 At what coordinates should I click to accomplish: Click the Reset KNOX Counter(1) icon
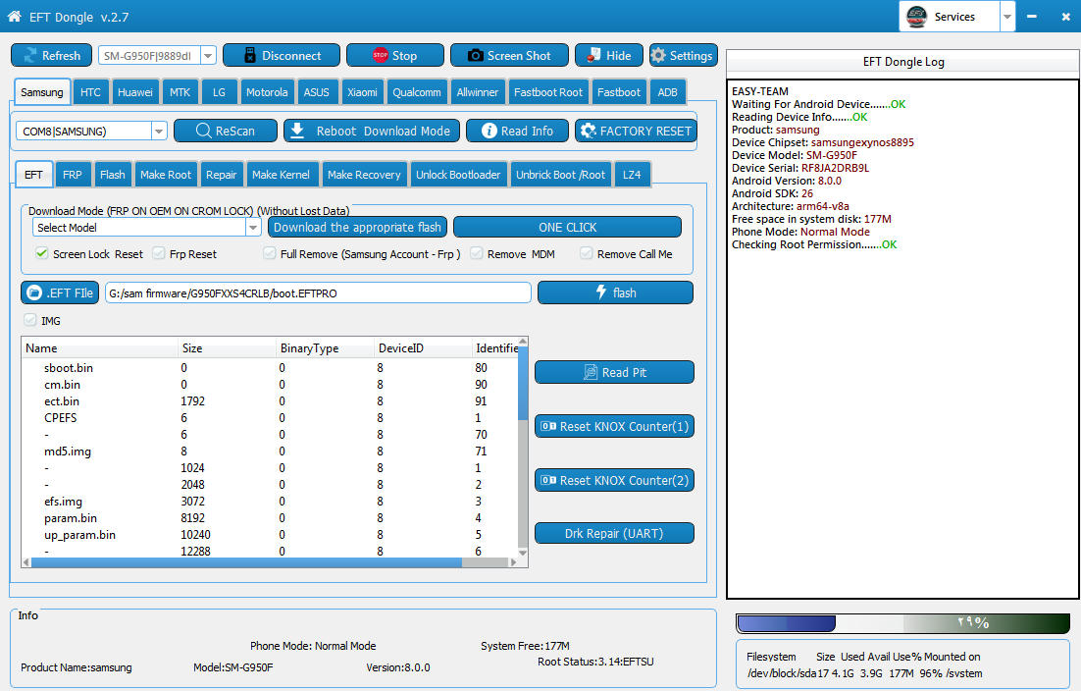(548, 426)
